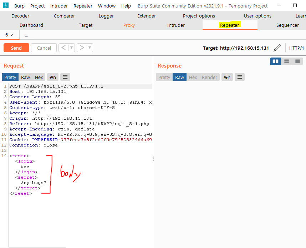Image resolution: width=306 pixels, height=248 pixels.
Task: Switch response view to Hex
Action: tap(193, 77)
